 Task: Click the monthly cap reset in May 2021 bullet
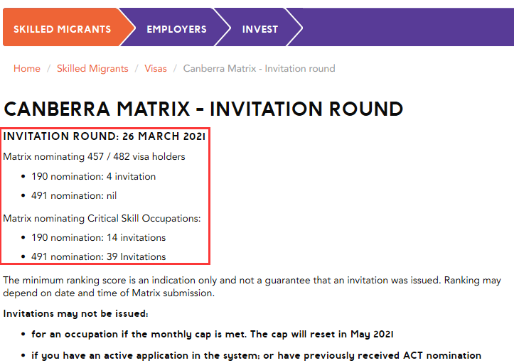[x=212, y=334]
